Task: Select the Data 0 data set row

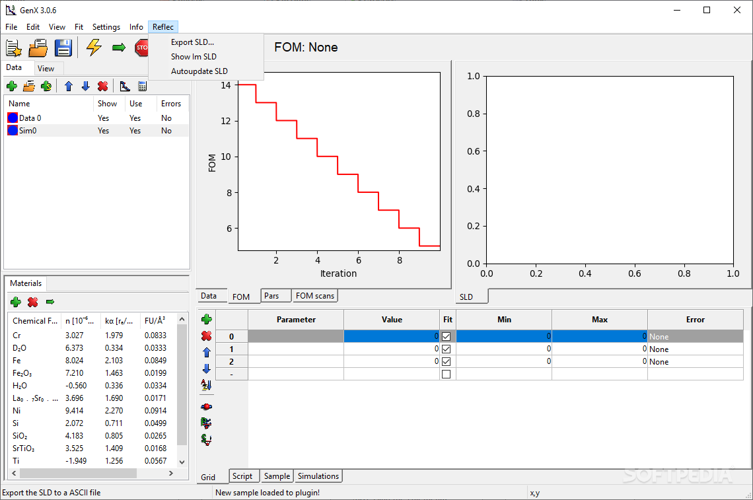Action: coord(96,118)
